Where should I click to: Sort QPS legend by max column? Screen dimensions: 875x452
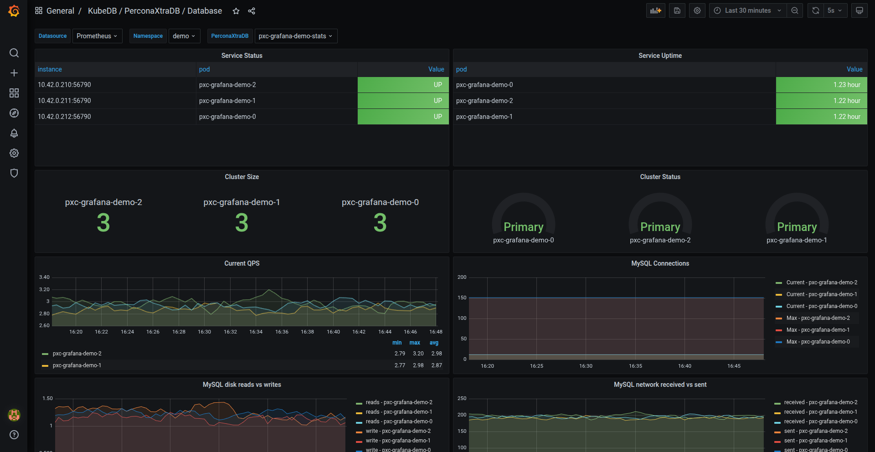[415, 343]
